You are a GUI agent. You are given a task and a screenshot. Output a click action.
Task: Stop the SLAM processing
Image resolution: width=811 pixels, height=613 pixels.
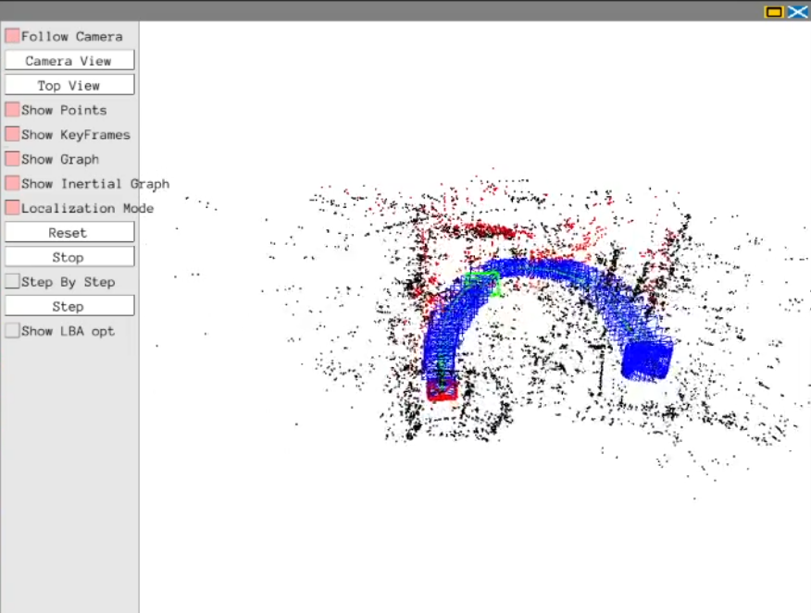click(x=69, y=256)
